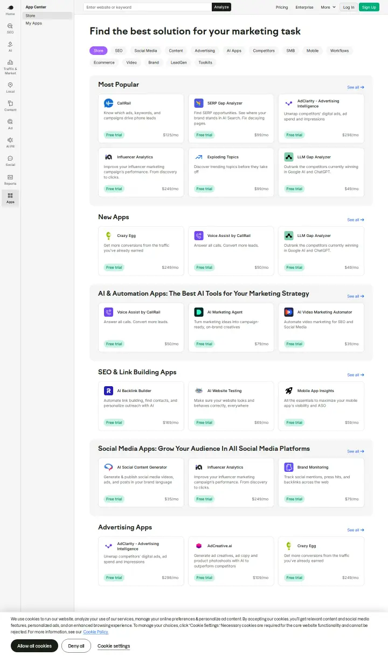Open Traffic & Market in sidebar
Viewport: 388px width, 656px height.
(x=10, y=67)
